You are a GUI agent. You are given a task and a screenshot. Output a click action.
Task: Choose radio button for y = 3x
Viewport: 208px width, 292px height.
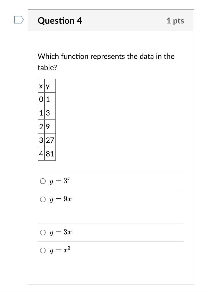(43, 232)
